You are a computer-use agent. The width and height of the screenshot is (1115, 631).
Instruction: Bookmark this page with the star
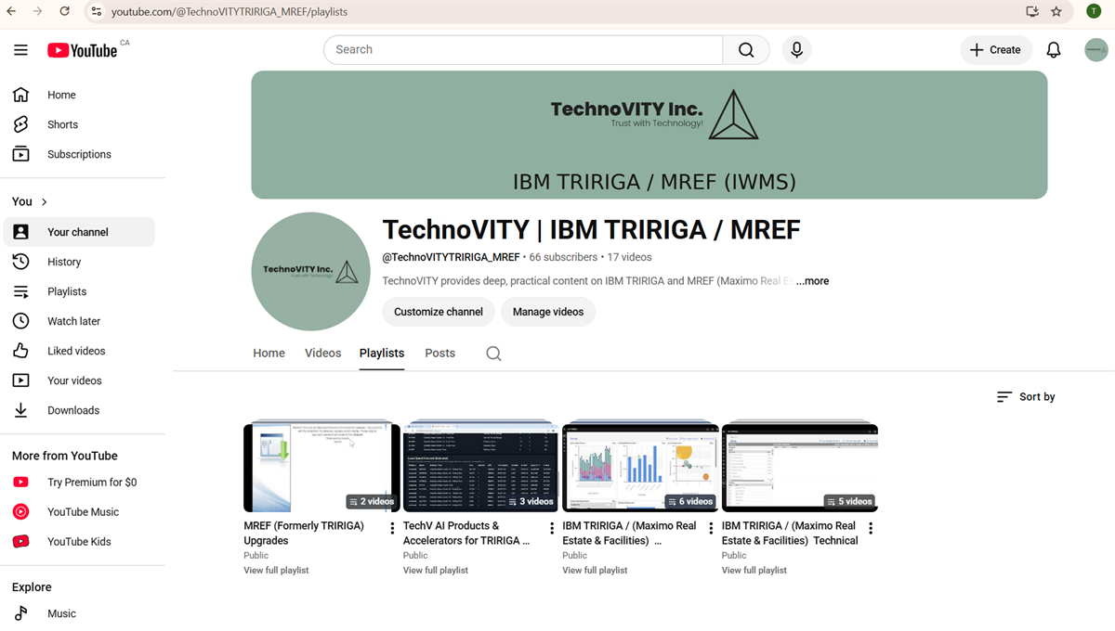coord(1056,12)
